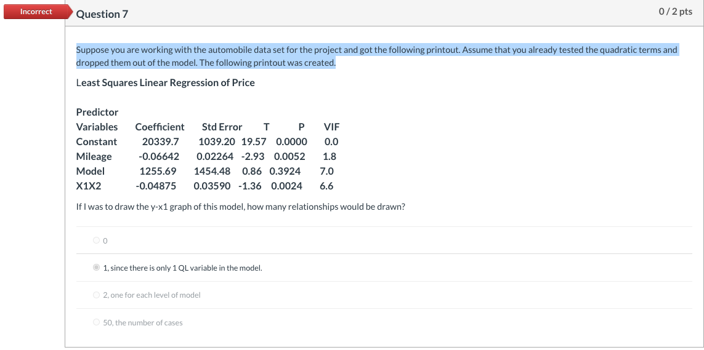Select the '1, since there is only 1 QL variable' radio

click(x=96, y=268)
